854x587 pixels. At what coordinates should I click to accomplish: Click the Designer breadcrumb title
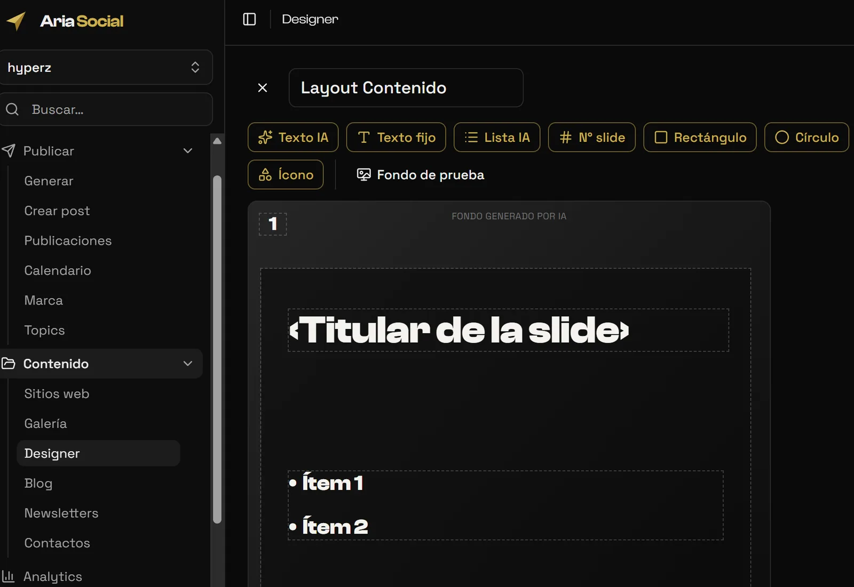coord(310,19)
